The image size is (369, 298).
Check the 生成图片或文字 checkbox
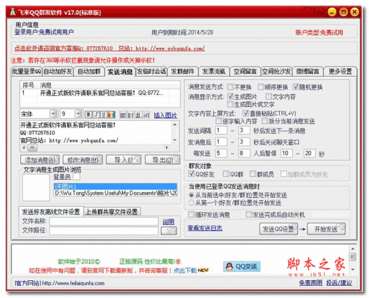231,104
